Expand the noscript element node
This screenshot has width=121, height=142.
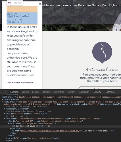(5, 109)
